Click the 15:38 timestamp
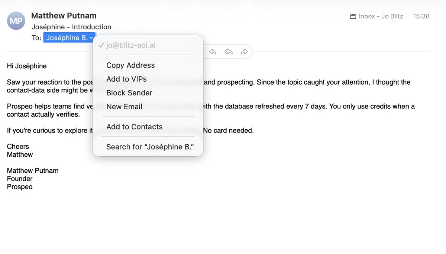 pyautogui.click(x=421, y=16)
